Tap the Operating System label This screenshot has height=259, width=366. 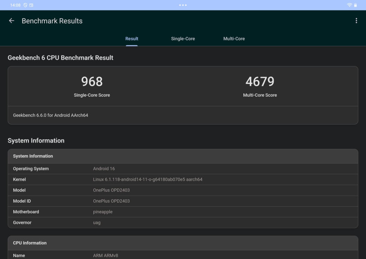31,169
